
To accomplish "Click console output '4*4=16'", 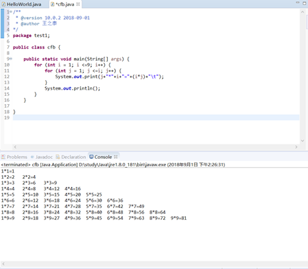I will [73, 189].
